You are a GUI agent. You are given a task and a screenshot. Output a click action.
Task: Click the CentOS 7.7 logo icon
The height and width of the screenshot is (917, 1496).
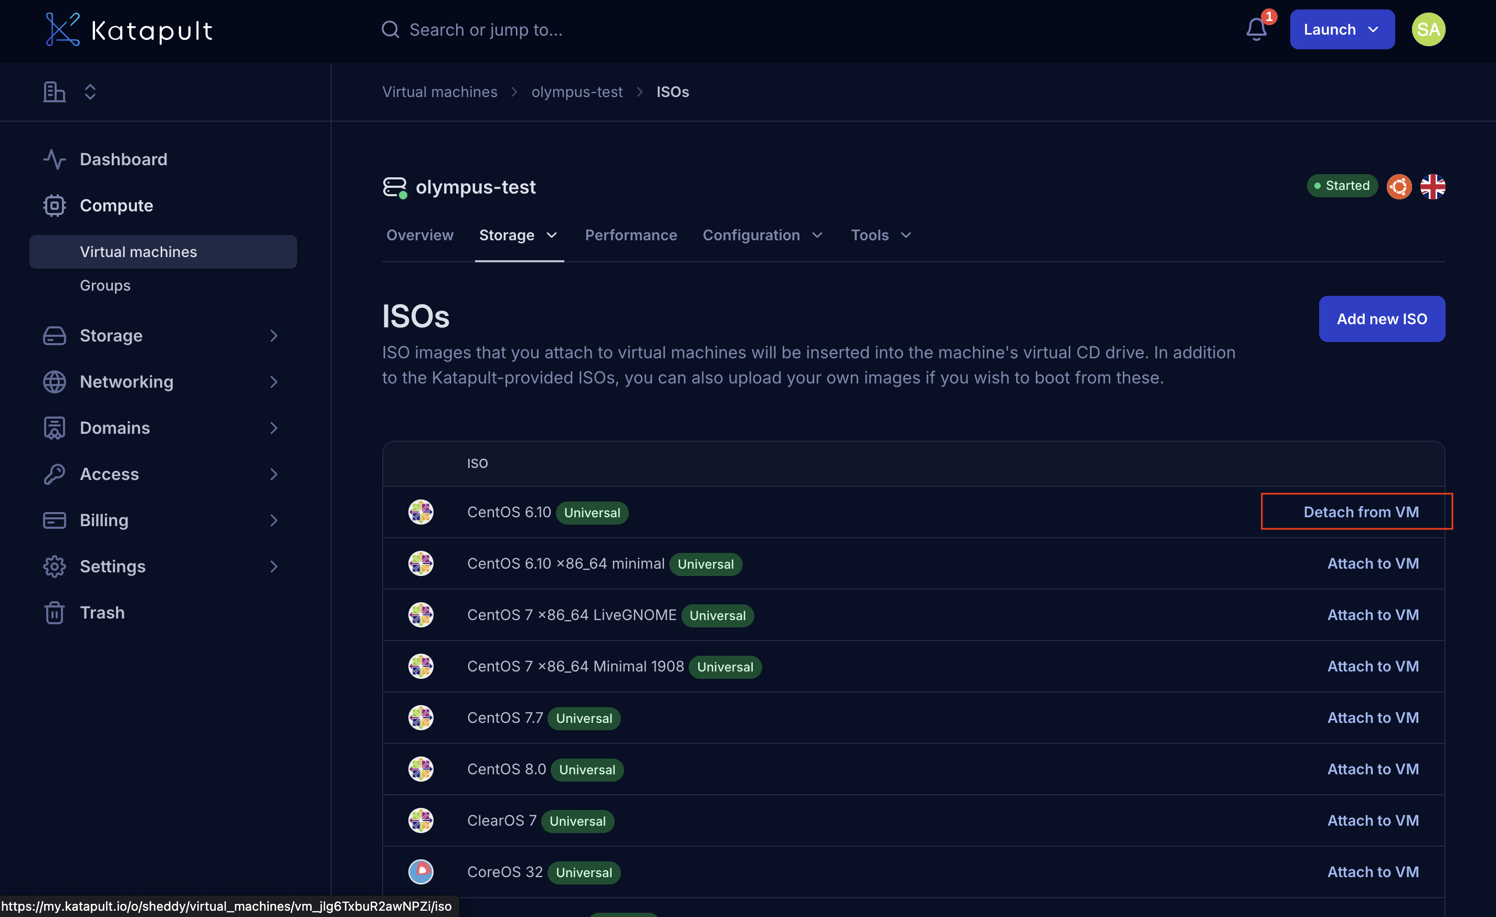[x=421, y=717]
